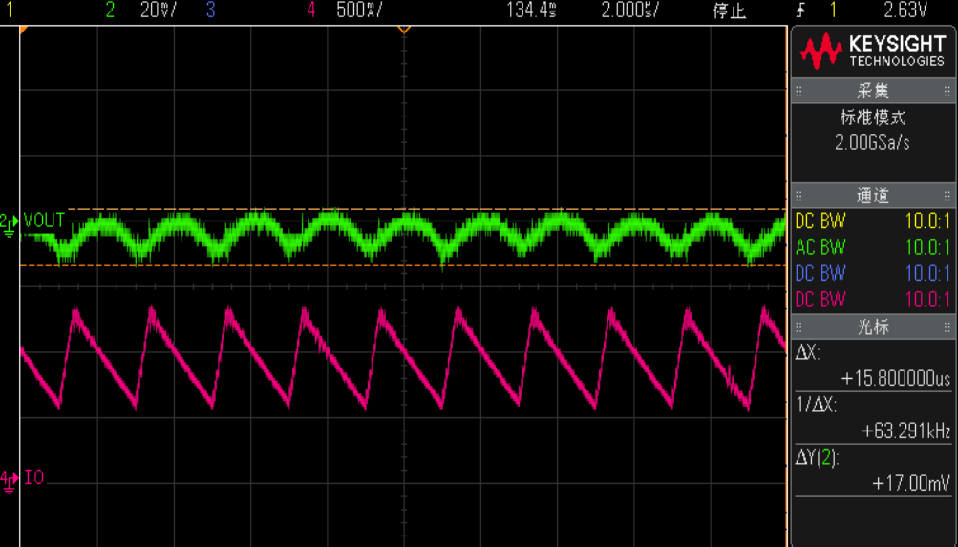Expand the 采集 acquisition panel header
Viewport: 958px width, 547px height.
873,92
